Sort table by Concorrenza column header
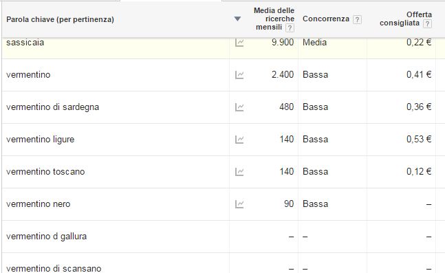This screenshot has height=273, width=445. pos(326,19)
